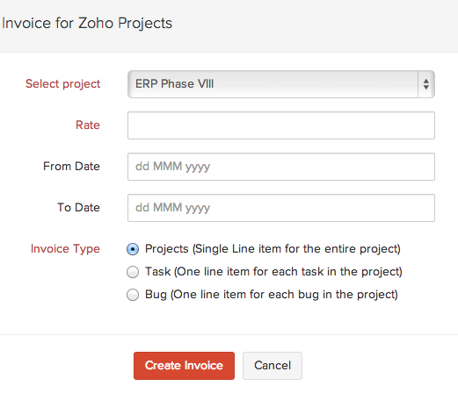Click the 'Single Line item for the entire project' label

[296, 249]
